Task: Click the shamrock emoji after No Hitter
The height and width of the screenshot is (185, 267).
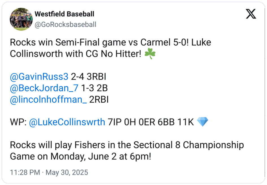Action: pos(150,54)
